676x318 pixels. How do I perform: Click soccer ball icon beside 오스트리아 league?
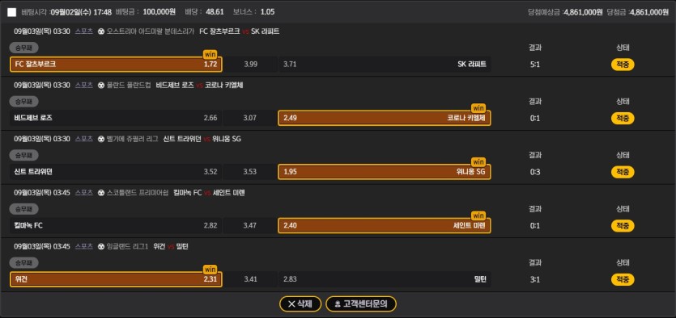pyautogui.click(x=101, y=31)
